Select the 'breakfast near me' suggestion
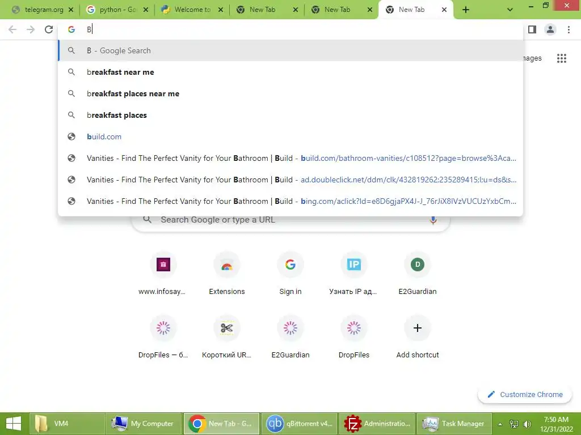Screen dimensions: 581x435 click(290, 72)
